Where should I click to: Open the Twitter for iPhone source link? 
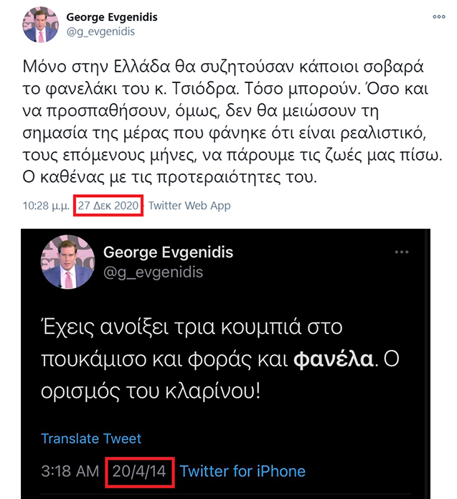click(242, 471)
